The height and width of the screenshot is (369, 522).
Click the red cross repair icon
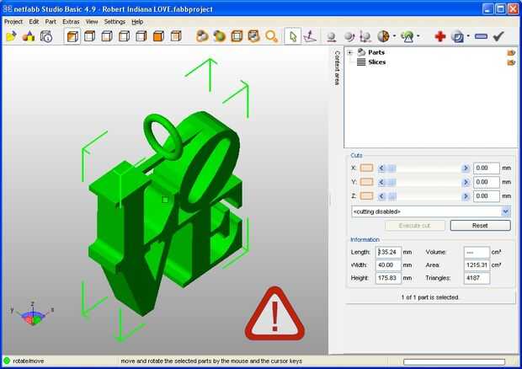click(440, 36)
